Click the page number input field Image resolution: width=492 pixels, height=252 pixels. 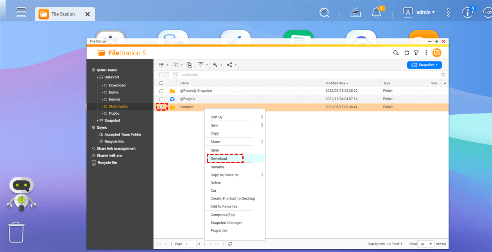[x=190, y=244]
